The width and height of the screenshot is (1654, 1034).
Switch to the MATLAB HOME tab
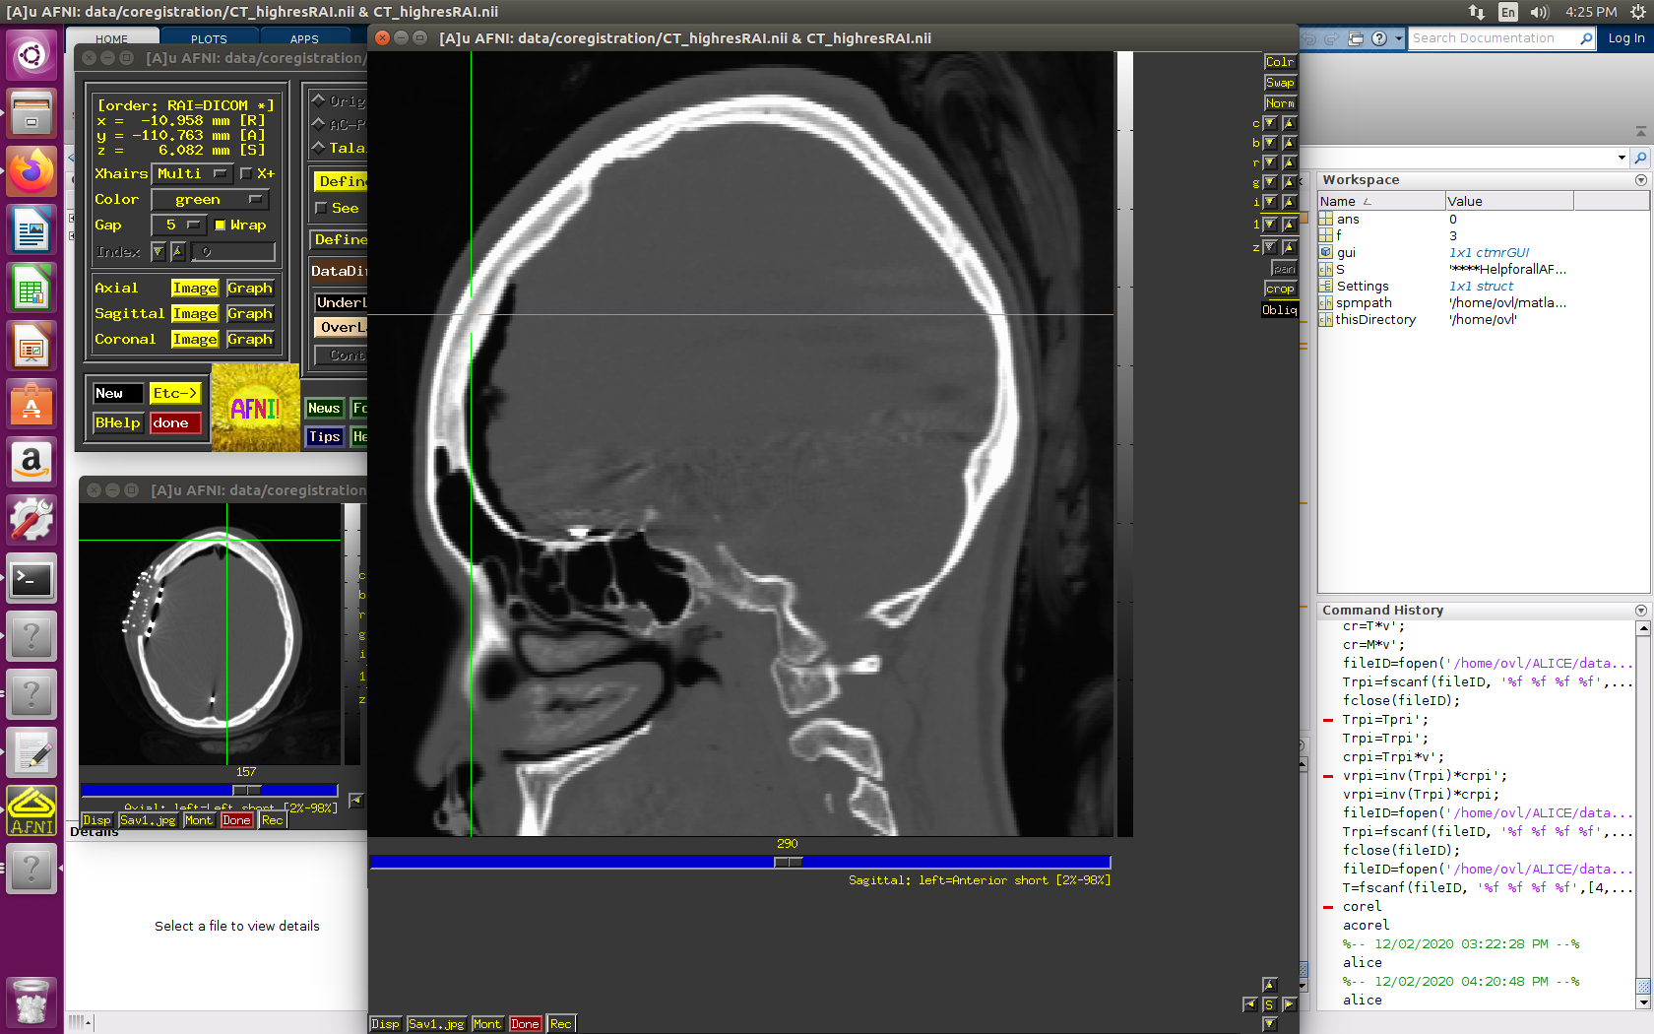pos(112,39)
